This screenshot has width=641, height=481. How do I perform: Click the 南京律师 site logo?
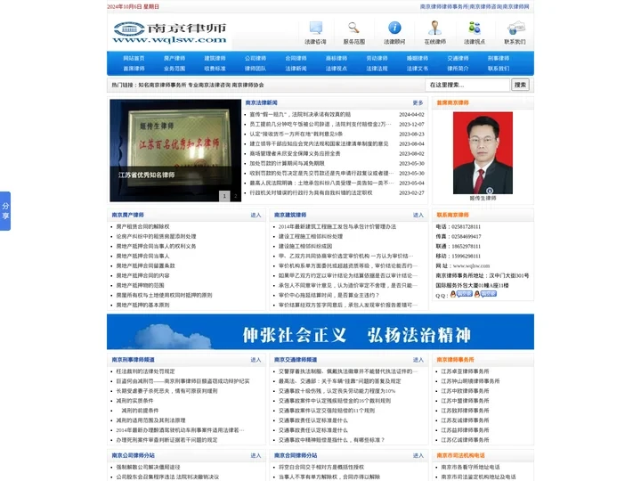[170, 33]
